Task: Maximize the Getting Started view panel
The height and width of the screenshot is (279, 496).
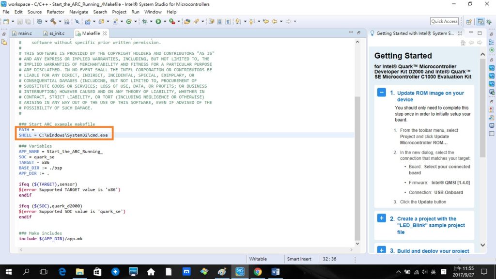Action: click(480, 33)
